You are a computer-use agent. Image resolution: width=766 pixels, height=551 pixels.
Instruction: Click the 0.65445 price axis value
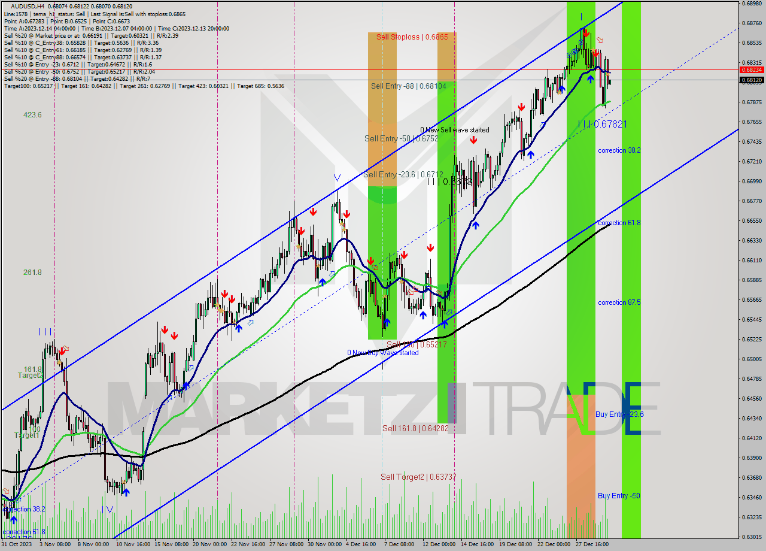pyautogui.click(x=753, y=319)
